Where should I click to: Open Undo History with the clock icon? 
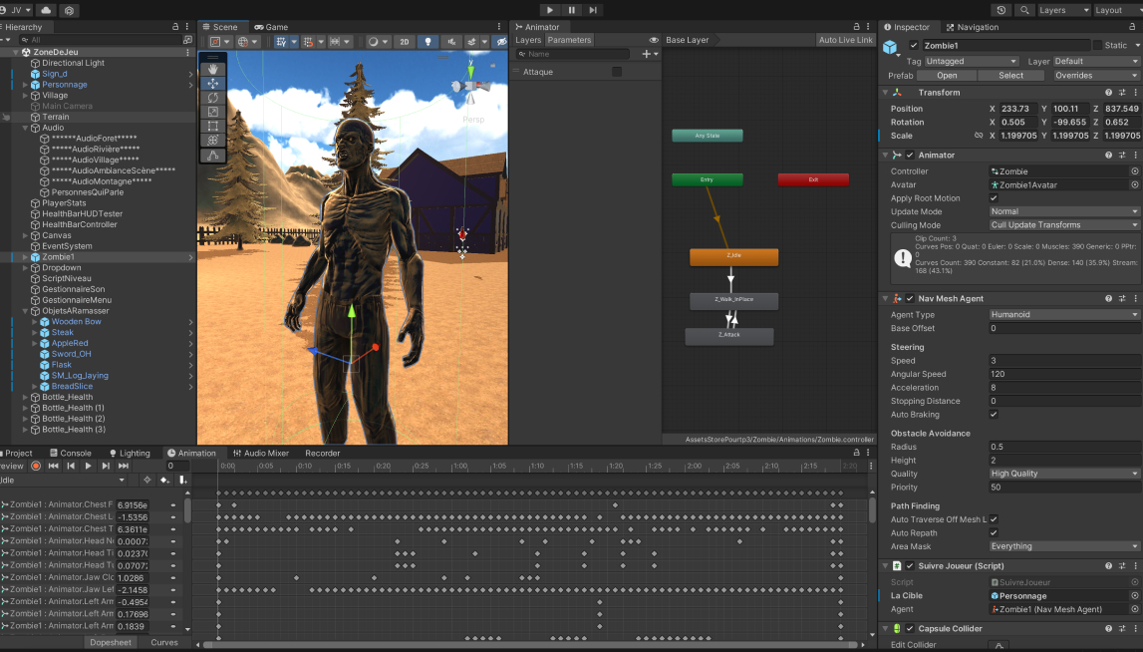[x=1000, y=10]
